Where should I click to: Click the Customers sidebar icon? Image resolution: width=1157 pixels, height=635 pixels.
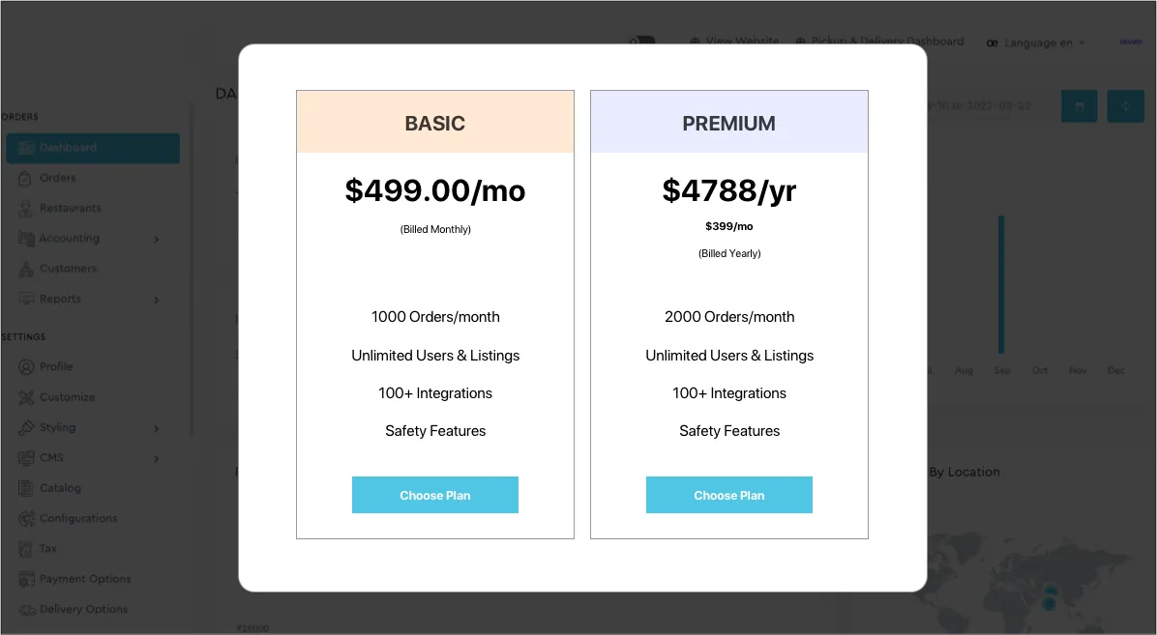pos(25,269)
